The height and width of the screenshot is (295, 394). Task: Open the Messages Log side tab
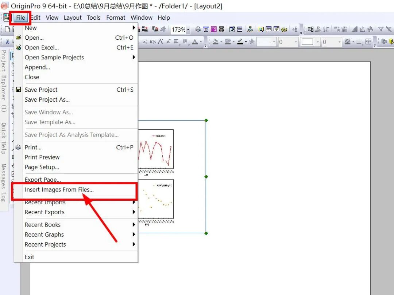[x=4, y=182]
